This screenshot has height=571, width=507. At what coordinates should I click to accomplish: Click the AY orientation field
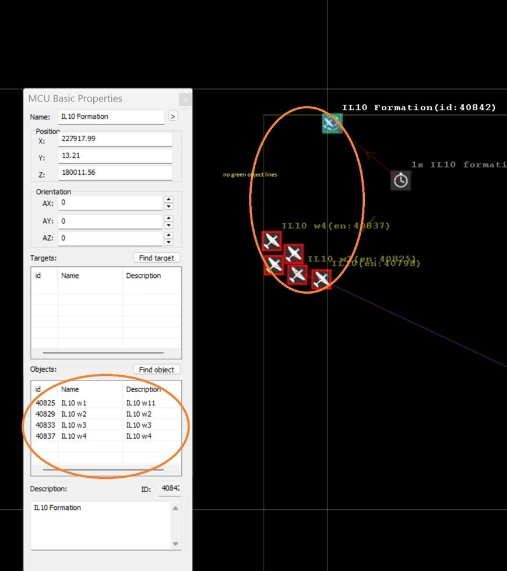pyautogui.click(x=110, y=221)
